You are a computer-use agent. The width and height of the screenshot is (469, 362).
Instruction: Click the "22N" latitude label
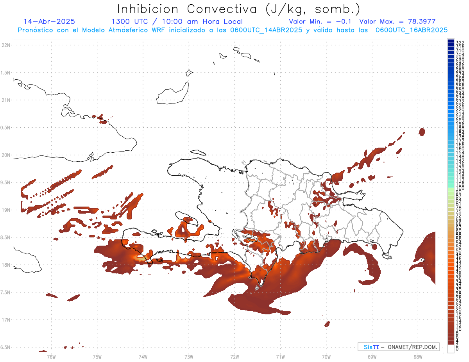[5, 45]
